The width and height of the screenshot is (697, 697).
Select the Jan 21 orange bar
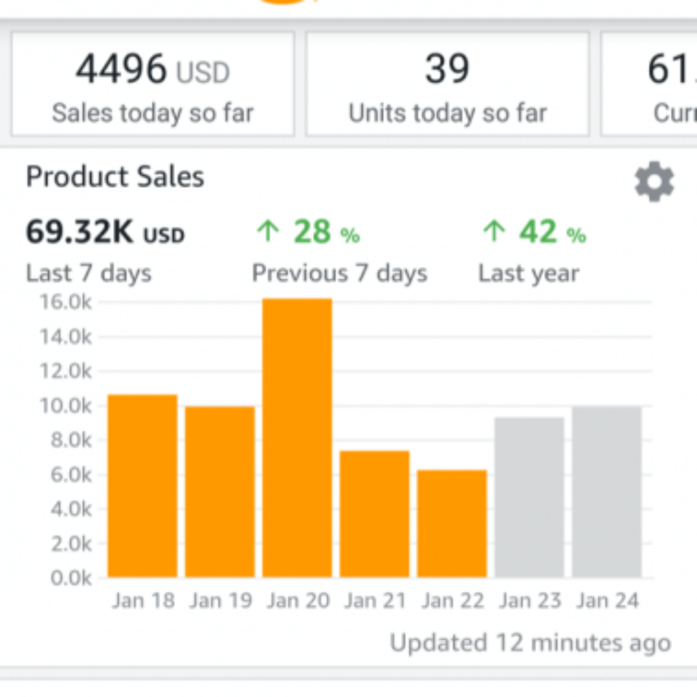tap(375, 514)
